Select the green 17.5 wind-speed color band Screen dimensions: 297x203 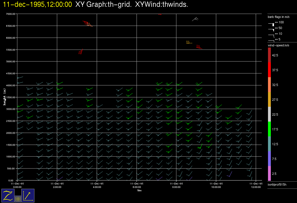(x=269, y=129)
